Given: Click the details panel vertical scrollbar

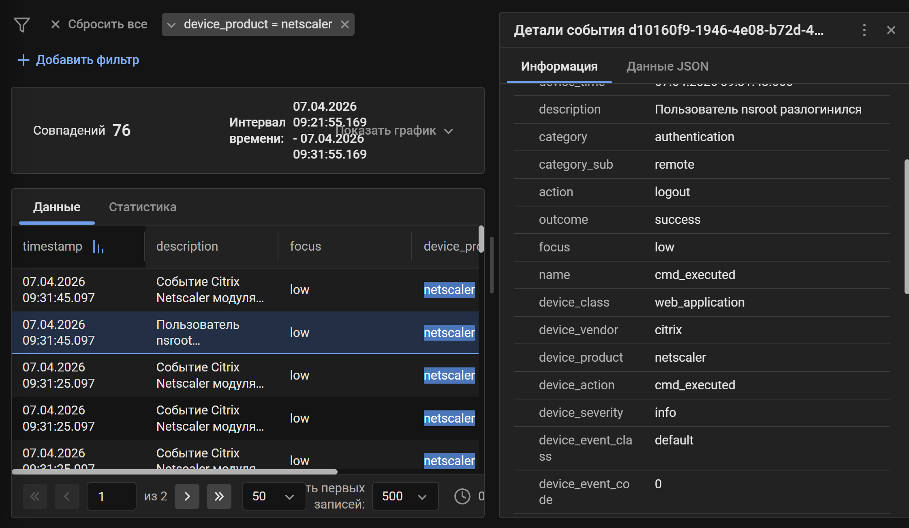Looking at the screenshot, I should [x=906, y=227].
